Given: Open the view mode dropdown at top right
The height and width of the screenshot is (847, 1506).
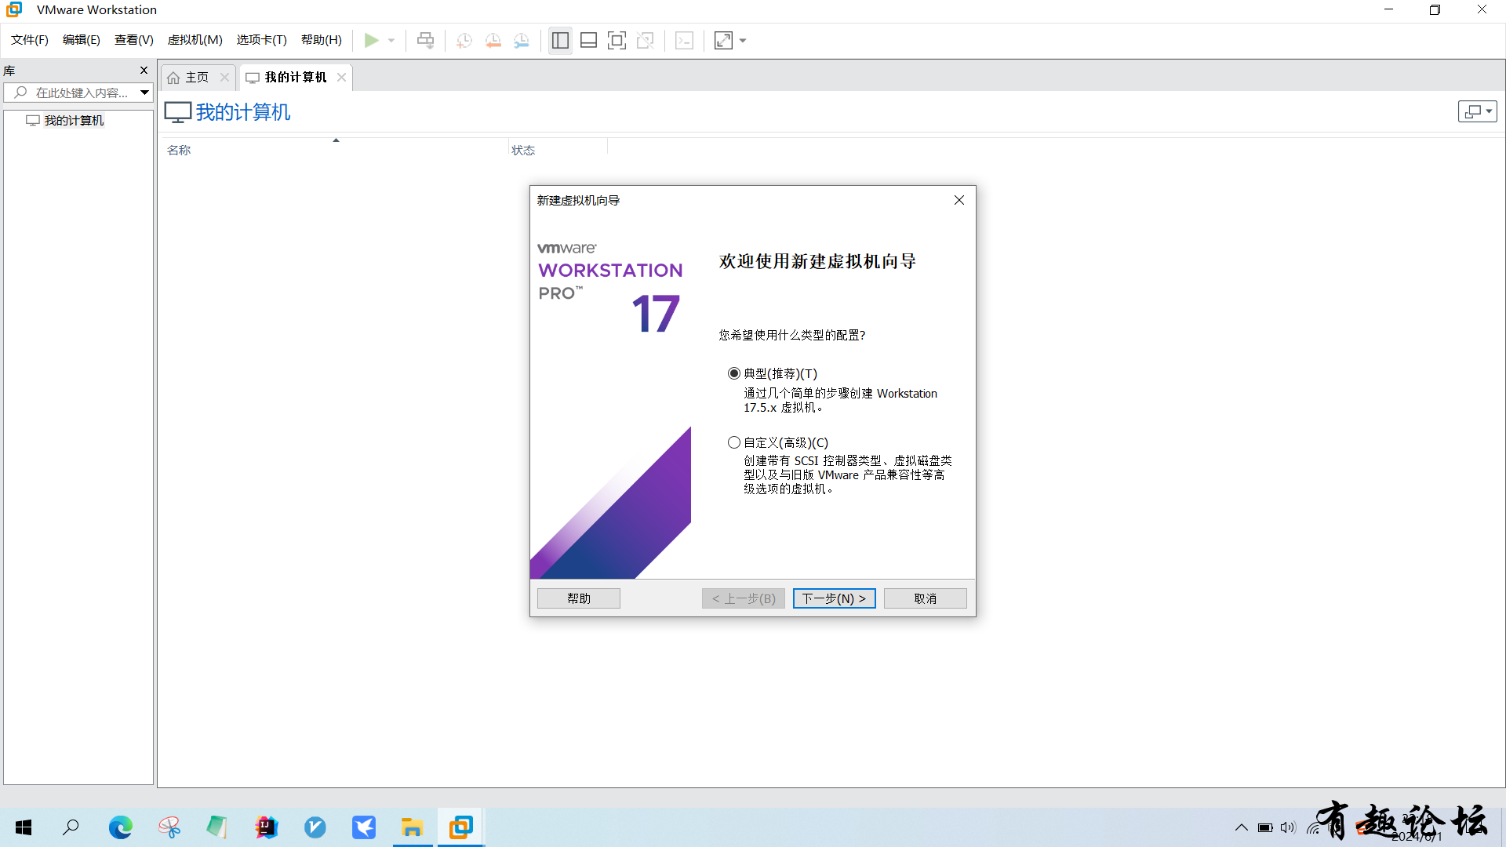Looking at the screenshot, I should point(1478,111).
